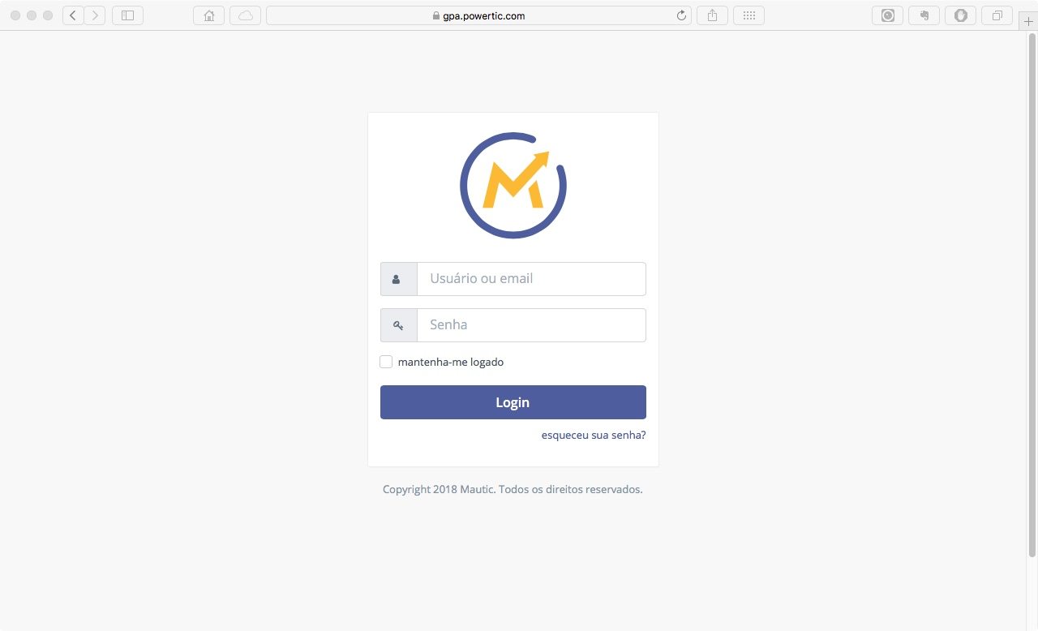Viewport: 1038px width, 631px height.
Task: Open iCloud tabs cloud icon
Action: 245,15
